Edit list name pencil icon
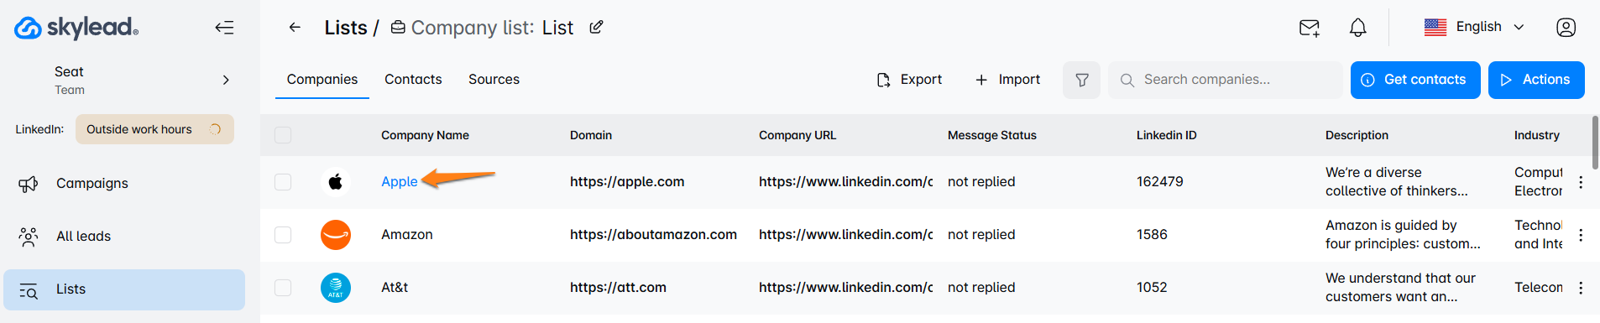1600x323 pixels. [x=596, y=28]
